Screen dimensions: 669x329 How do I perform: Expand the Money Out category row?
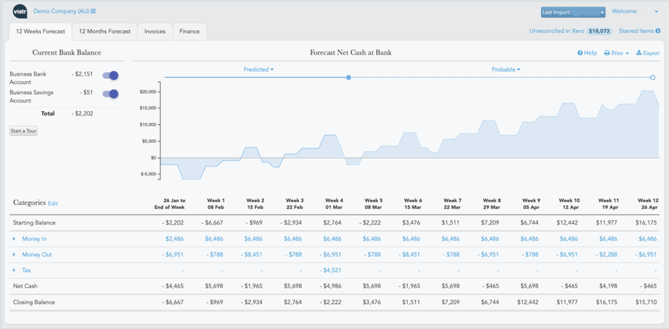(14, 255)
